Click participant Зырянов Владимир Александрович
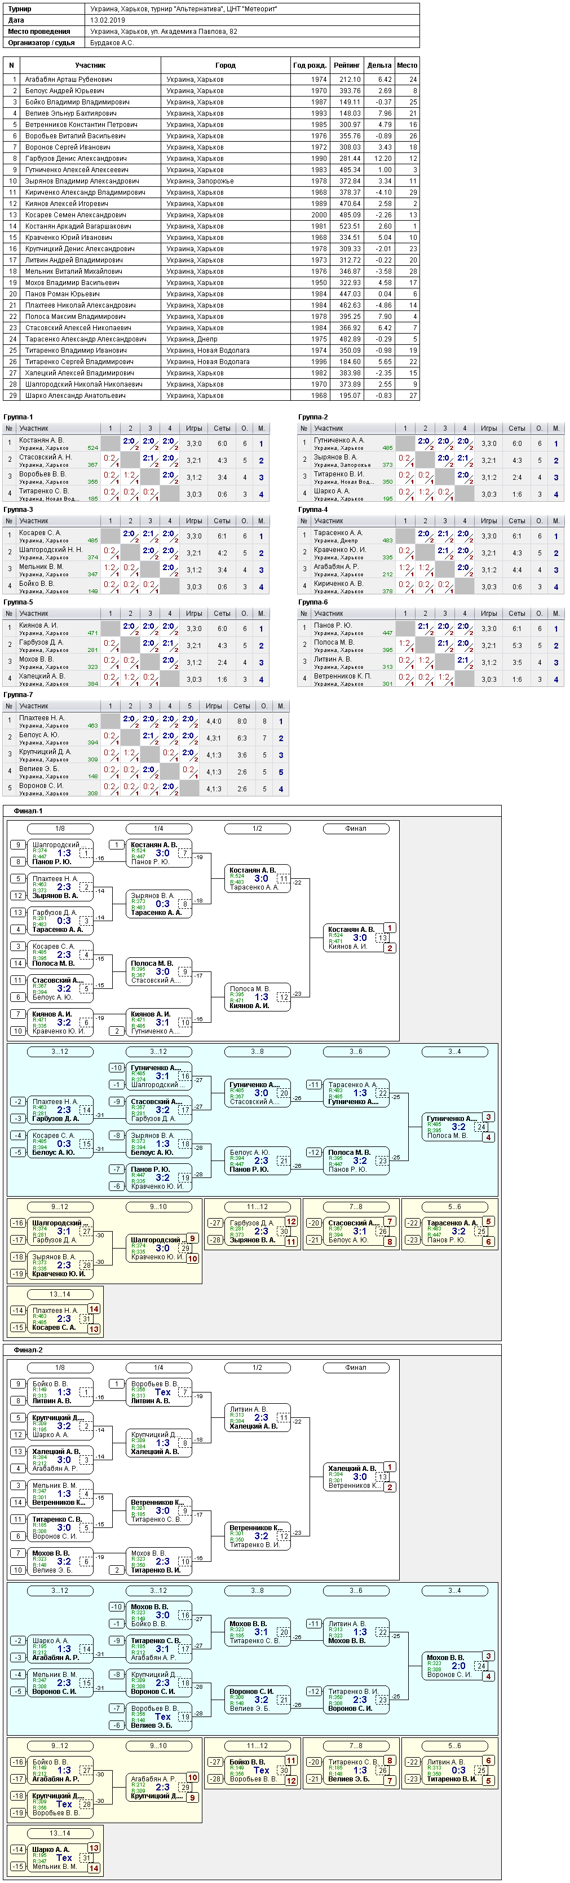Screen dimensions: 570x1883 coord(82,181)
